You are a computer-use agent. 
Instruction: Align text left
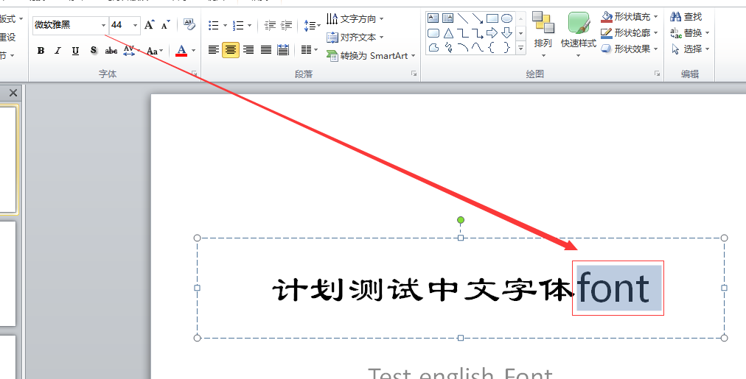tap(214, 49)
